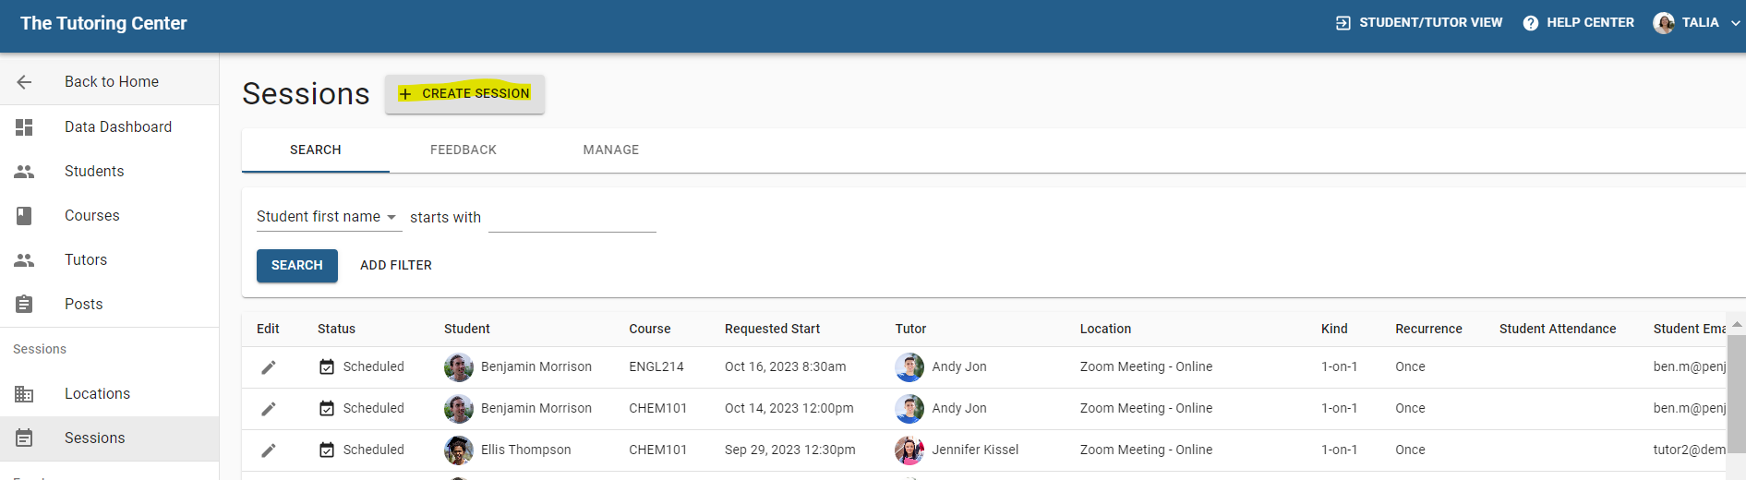The image size is (1746, 480).
Task: Expand the Talia user account menu
Action: click(x=1735, y=23)
